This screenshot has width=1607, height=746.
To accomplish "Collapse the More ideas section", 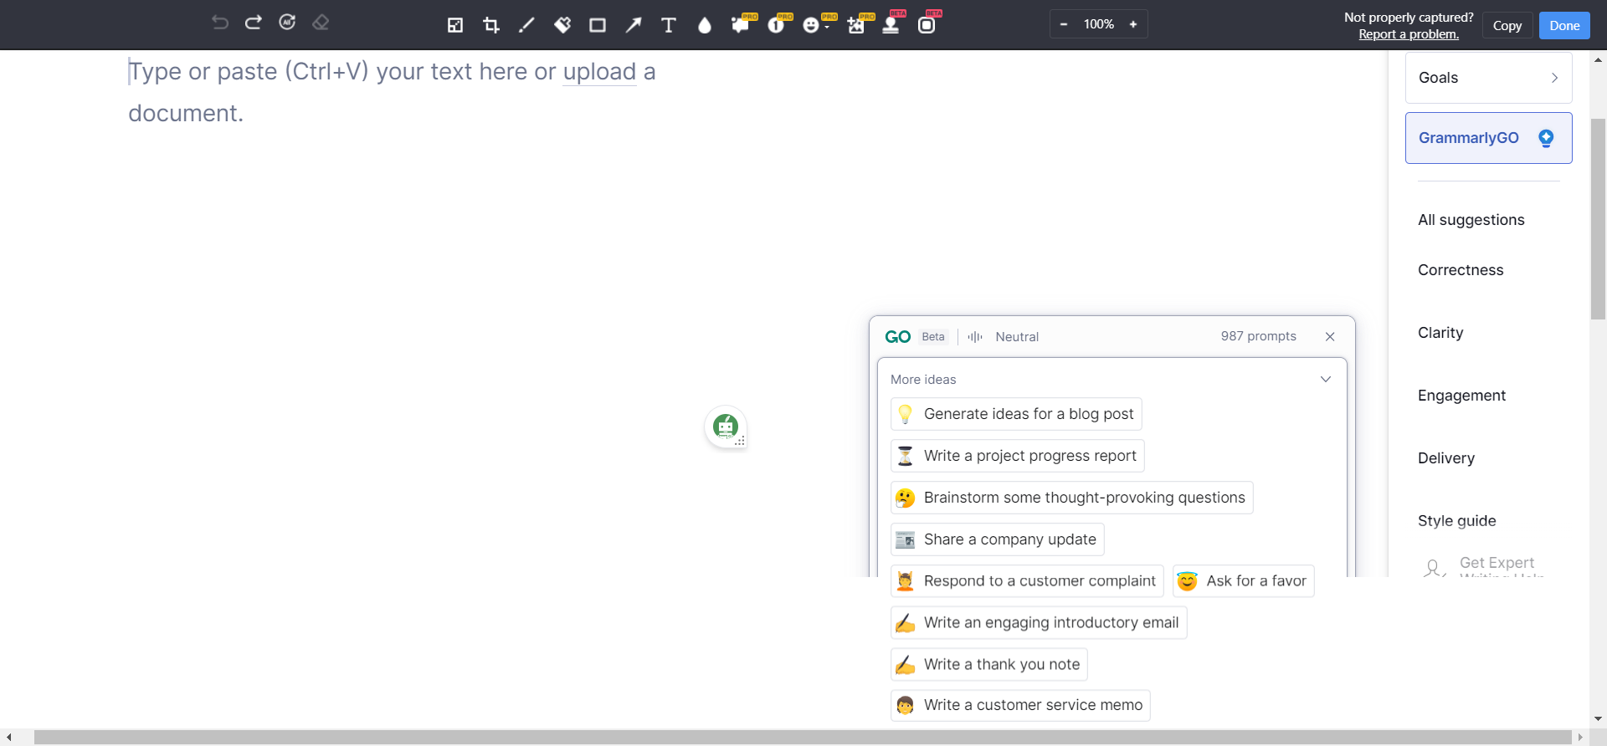I will coord(1326,380).
